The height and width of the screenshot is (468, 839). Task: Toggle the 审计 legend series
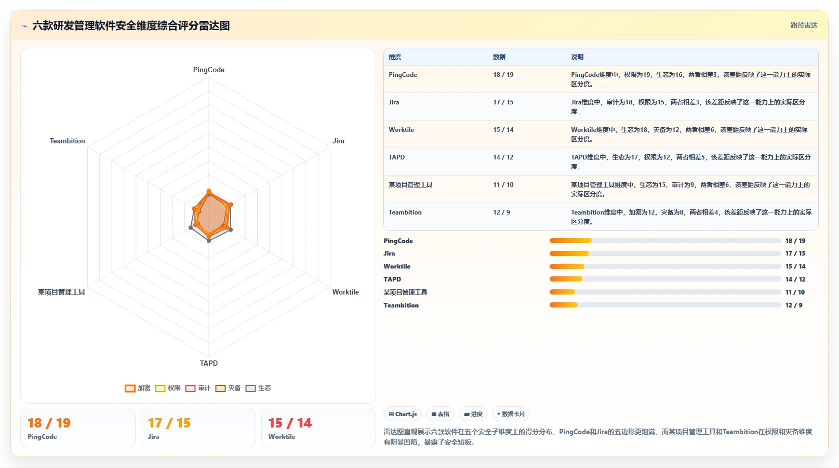click(198, 388)
